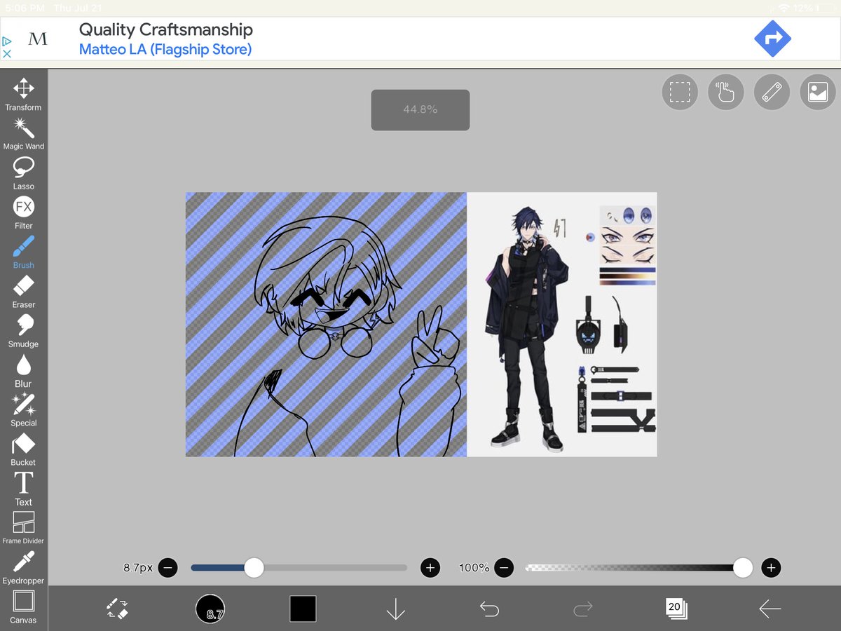Click the brush thickness slider handle
The image size is (841, 631).
tap(254, 568)
